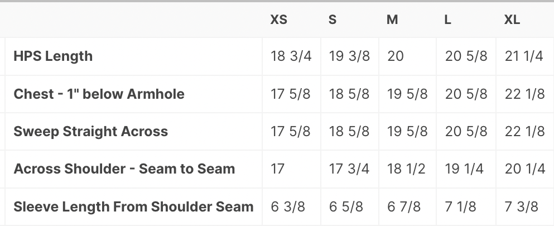Image resolution: width=554 pixels, height=226 pixels.
Task: Click the Sweep measurement for size L
Action: (x=466, y=132)
